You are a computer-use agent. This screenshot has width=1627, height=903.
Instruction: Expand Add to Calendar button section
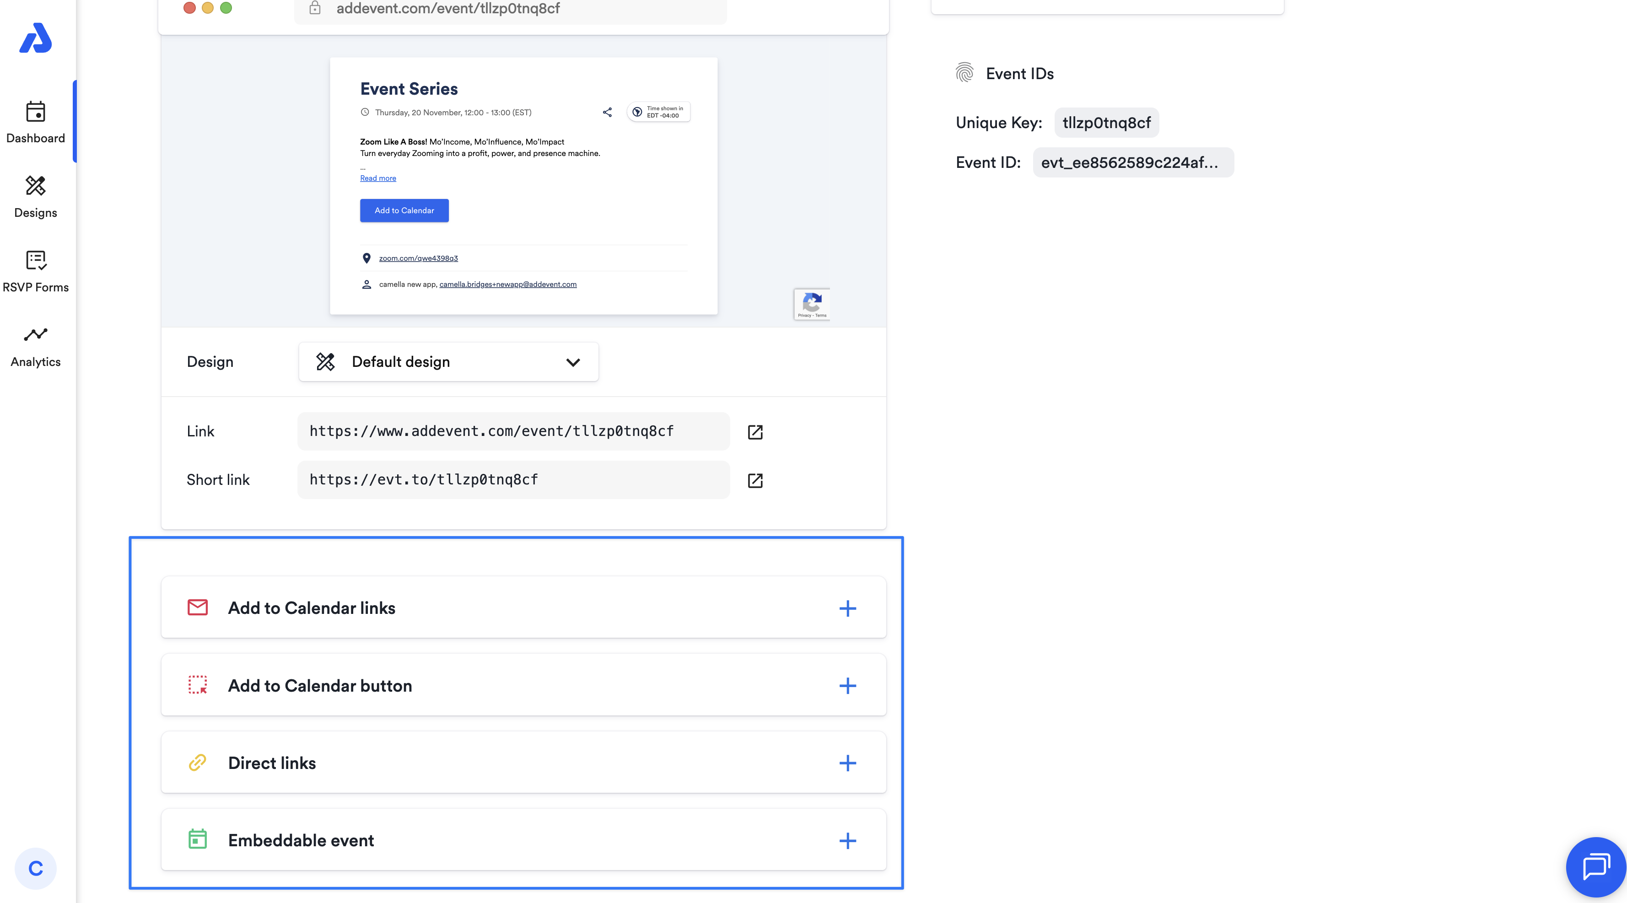tap(847, 686)
